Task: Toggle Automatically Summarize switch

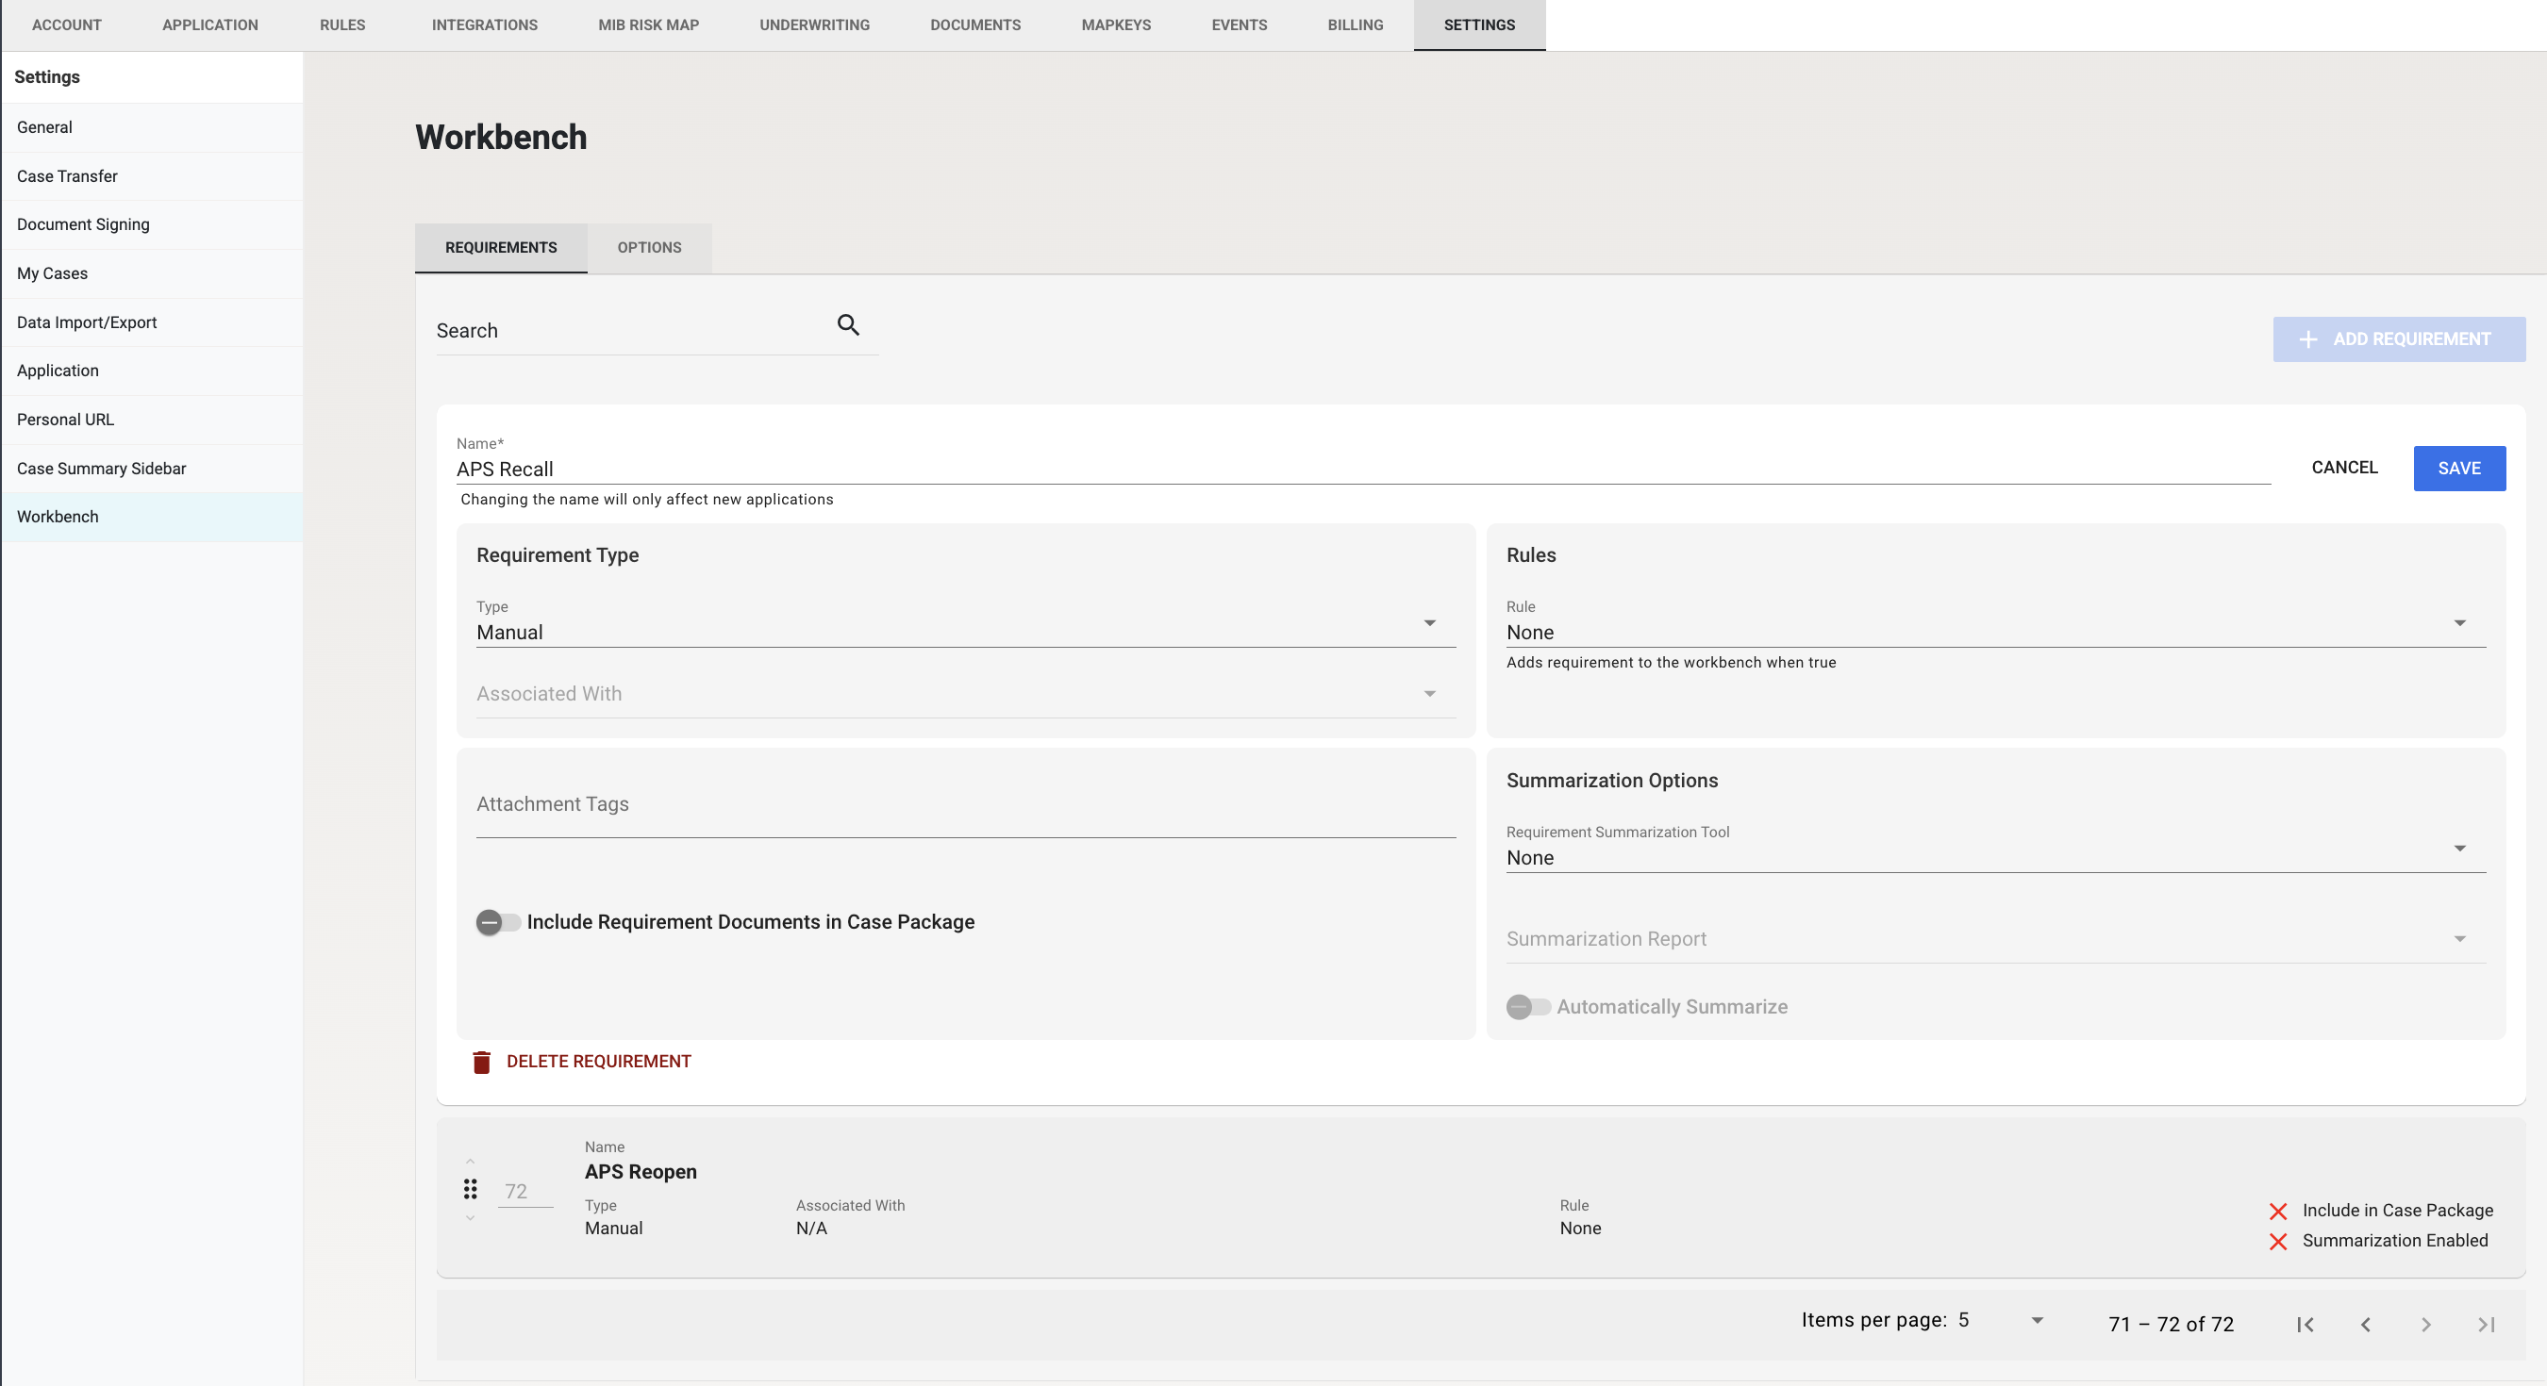Action: pyautogui.click(x=1528, y=1007)
